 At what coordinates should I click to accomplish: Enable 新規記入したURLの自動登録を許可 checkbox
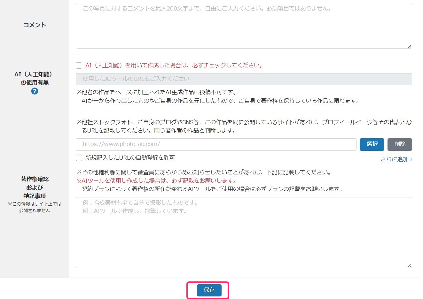pos(79,158)
